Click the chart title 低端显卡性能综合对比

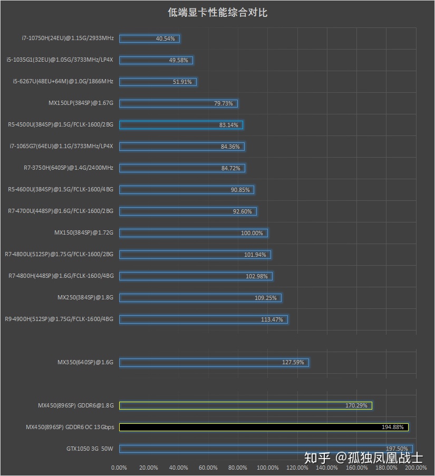(x=218, y=13)
